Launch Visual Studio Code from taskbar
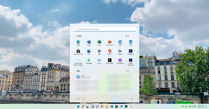Viewport: 209px width, 109px height. (x=121, y=106)
